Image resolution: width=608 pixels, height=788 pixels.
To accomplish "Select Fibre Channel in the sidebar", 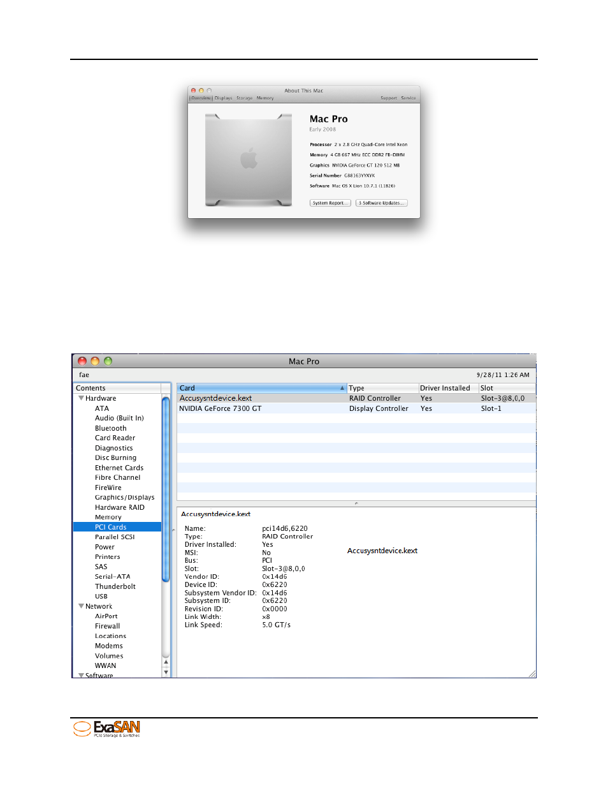I will pyautogui.click(x=117, y=477).
